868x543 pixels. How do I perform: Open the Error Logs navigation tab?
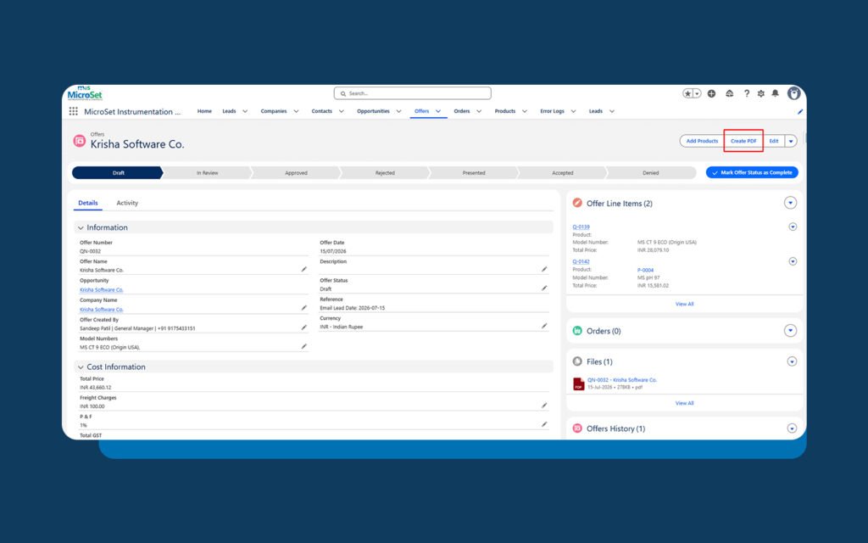(552, 111)
